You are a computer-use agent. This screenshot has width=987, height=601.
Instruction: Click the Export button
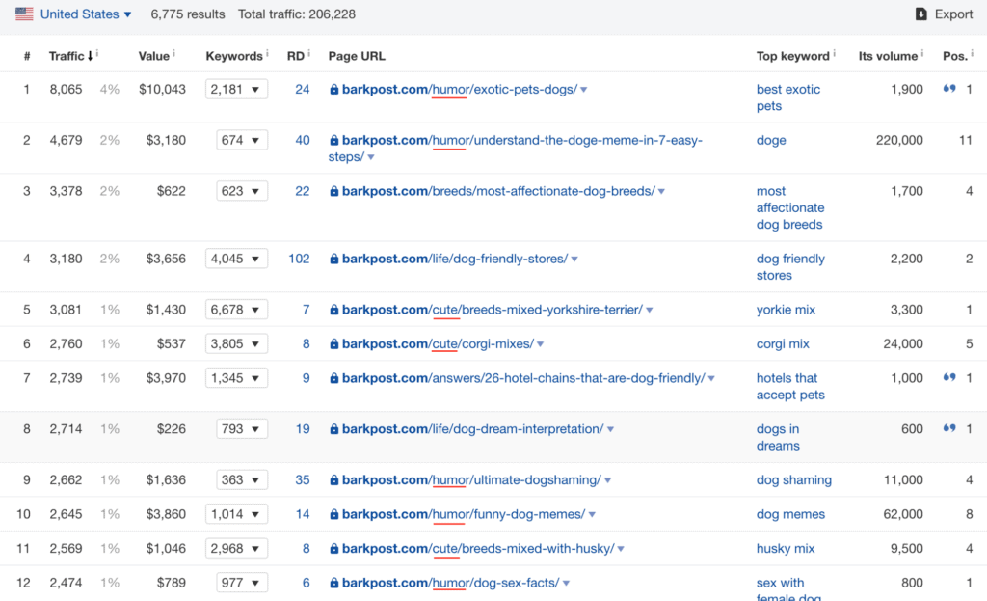[x=945, y=14]
